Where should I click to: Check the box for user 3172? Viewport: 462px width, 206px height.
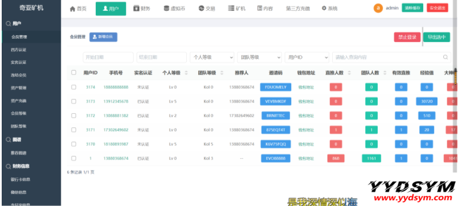(x=73, y=116)
